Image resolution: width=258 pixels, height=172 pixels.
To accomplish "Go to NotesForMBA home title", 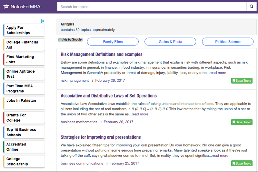I will click(25, 6).
